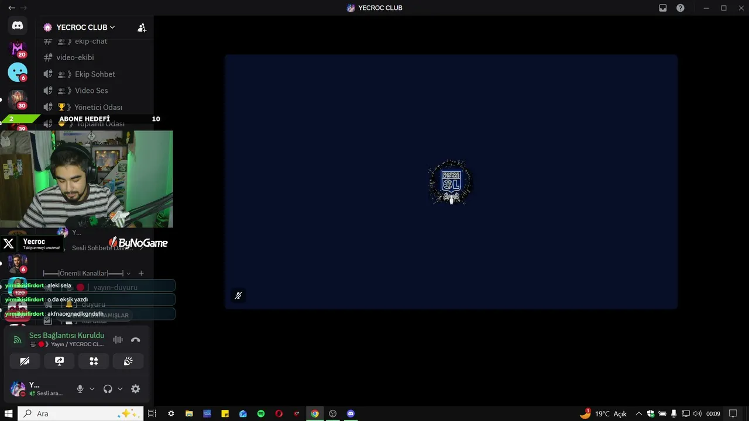Viewport: 749px width, 421px height.
Task: Invite people via the add-member icon
Action: (x=142, y=27)
